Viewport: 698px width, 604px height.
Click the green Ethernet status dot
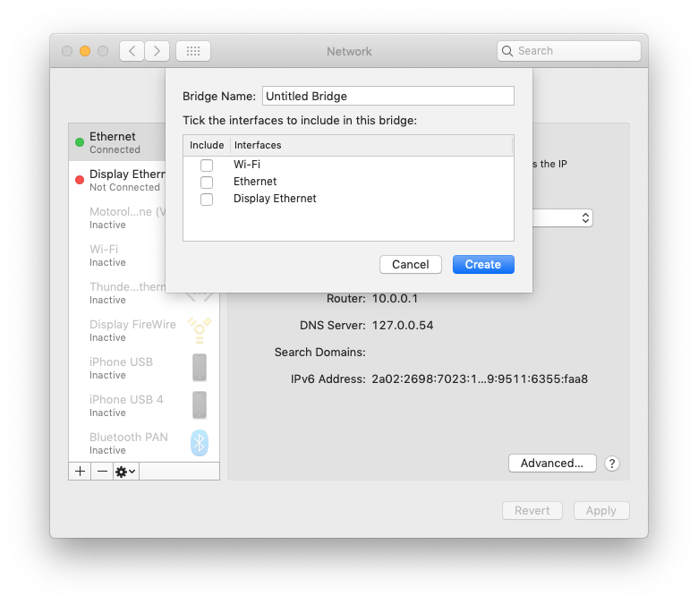80,142
